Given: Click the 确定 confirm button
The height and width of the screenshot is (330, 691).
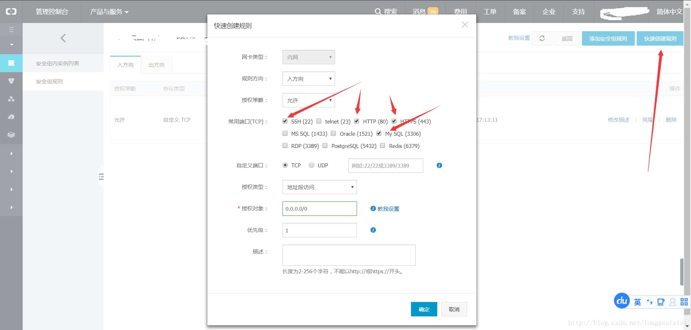Looking at the screenshot, I should (424, 309).
